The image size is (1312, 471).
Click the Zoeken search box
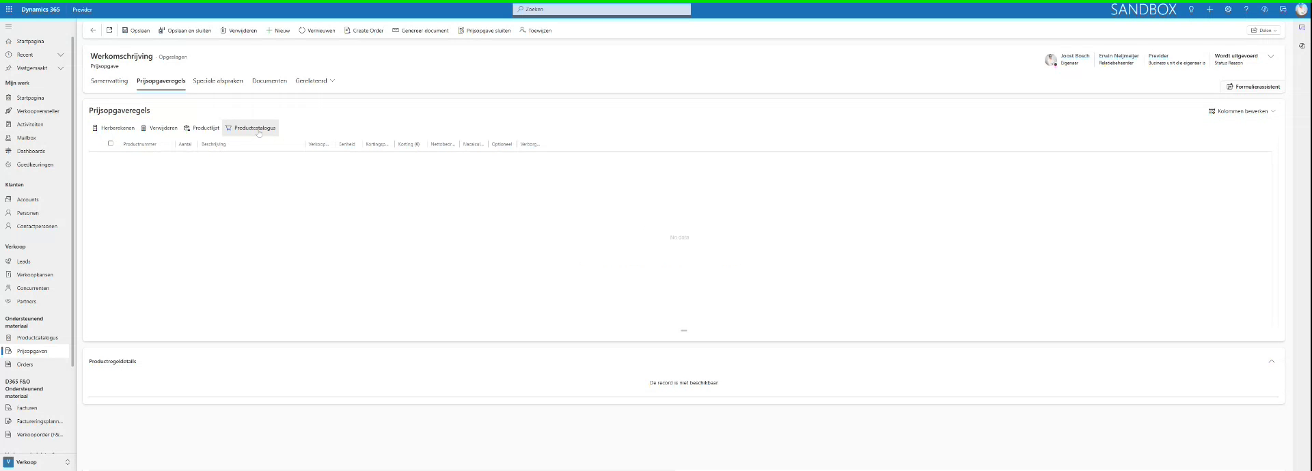click(602, 10)
